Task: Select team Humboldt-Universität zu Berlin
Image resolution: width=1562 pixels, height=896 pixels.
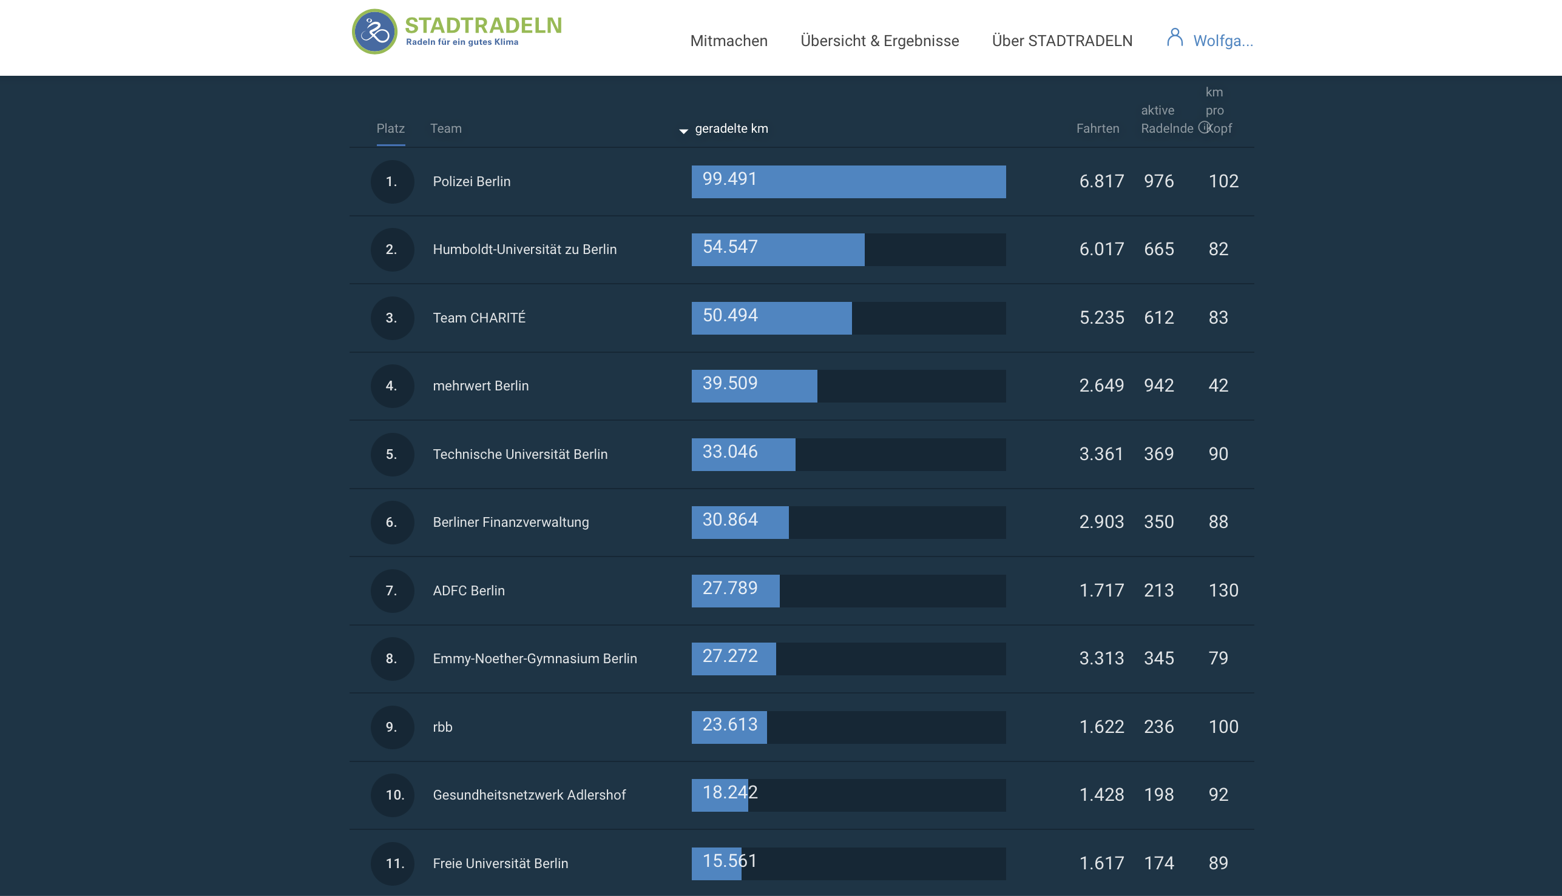Action: pyautogui.click(x=524, y=249)
